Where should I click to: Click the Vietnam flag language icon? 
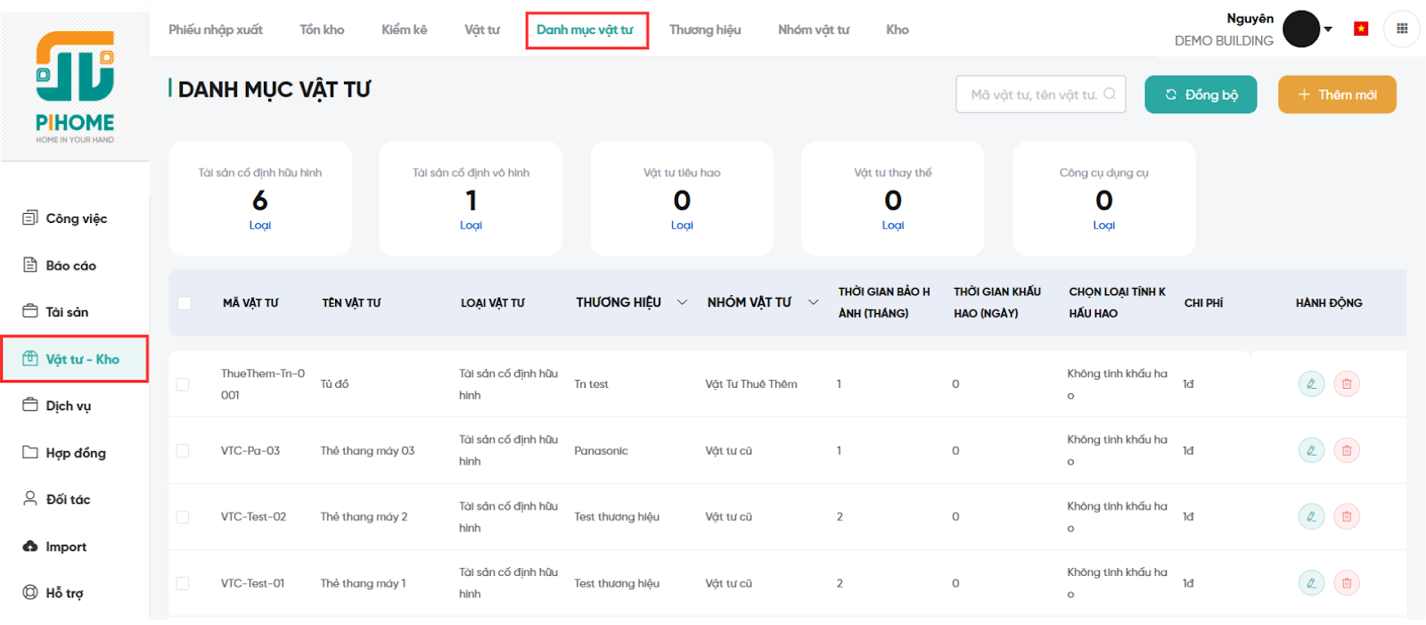[1361, 29]
